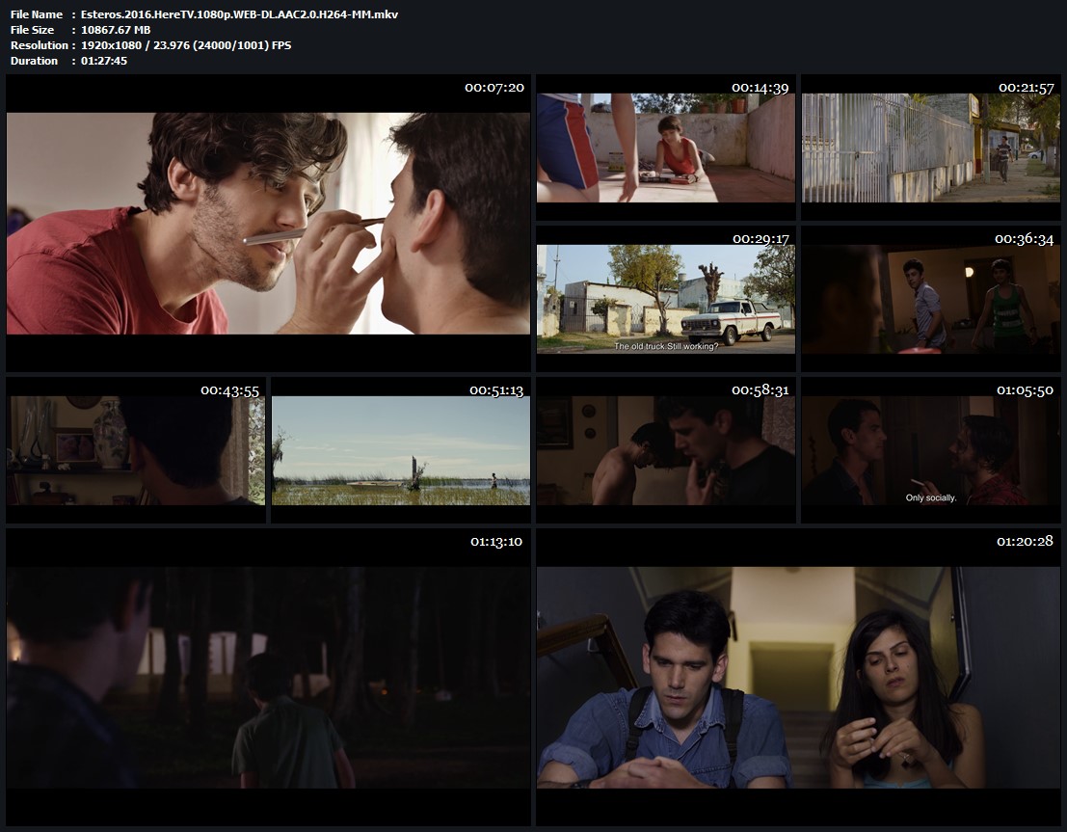The height and width of the screenshot is (832, 1067).
Task: Open the thumbnail at 00:58:31
Action: [665, 450]
